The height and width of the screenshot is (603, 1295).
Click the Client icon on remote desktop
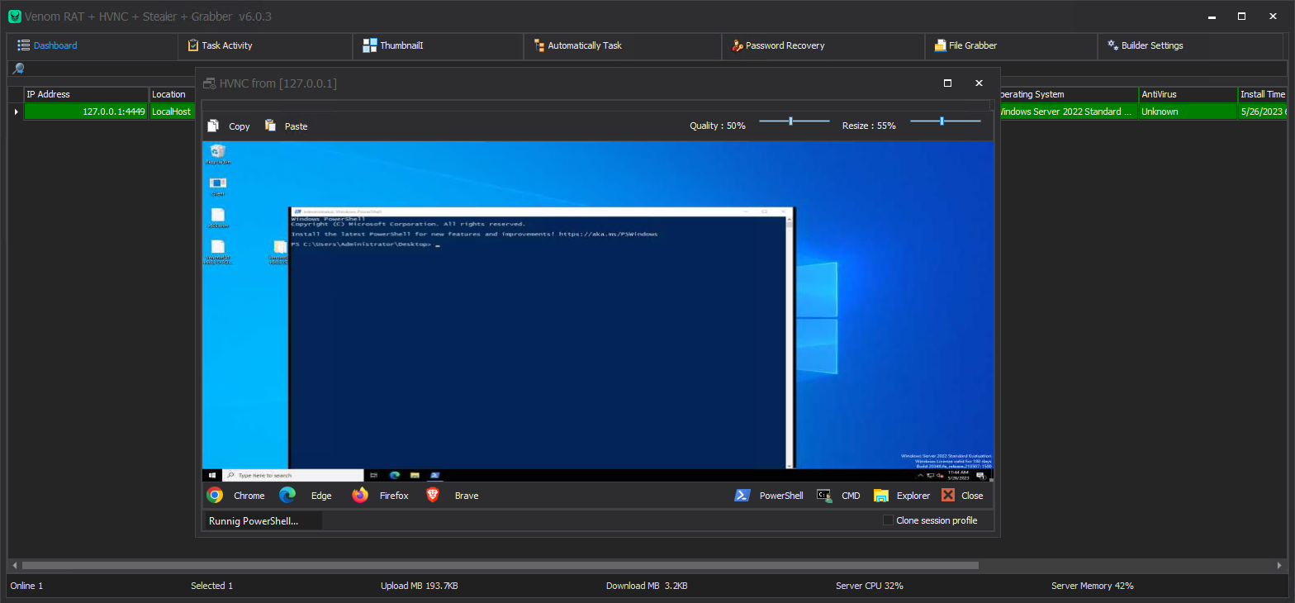[x=218, y=183]
